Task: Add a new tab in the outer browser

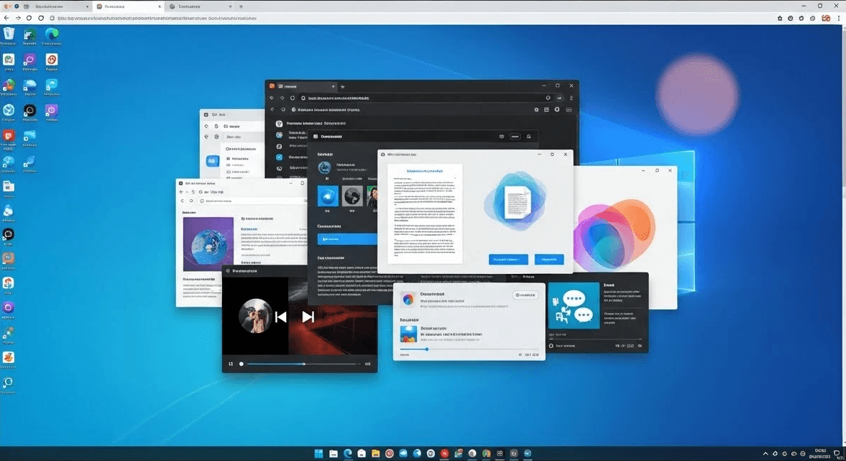Action: [240, 6]
